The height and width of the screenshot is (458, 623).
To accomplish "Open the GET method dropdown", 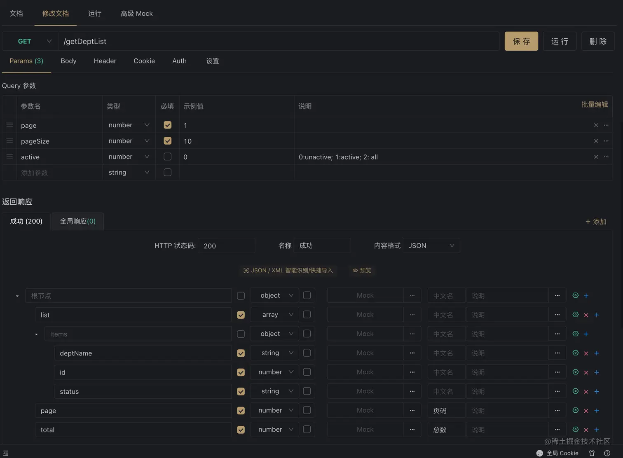I will coord(30,41).
